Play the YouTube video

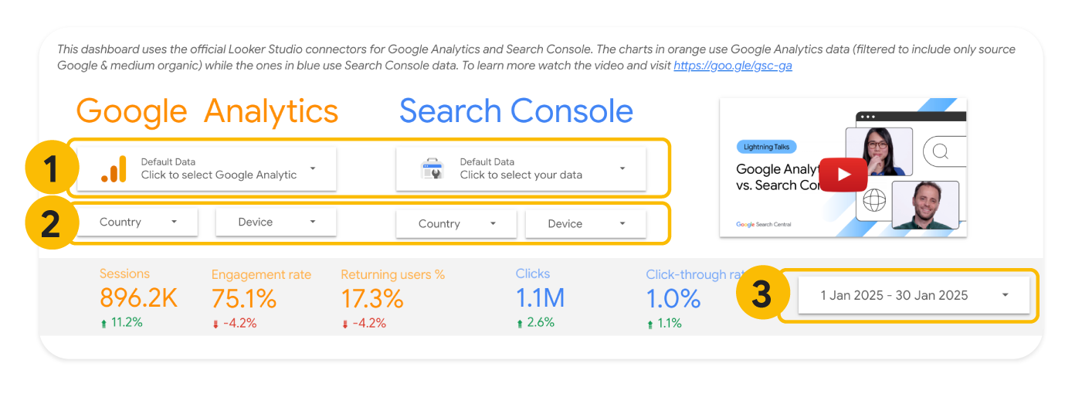[x=843, y=175]
